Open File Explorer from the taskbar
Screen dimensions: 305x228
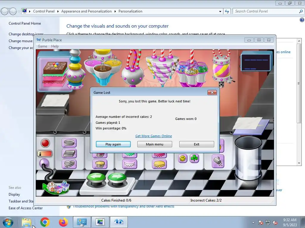coord(27,222)
